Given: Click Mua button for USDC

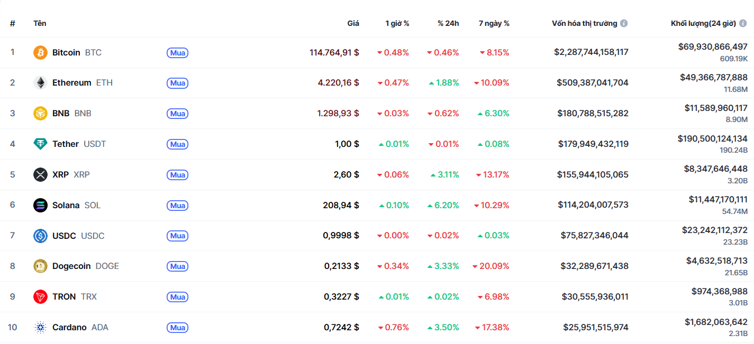Looking at the screenshot, I should click(178, 236).
